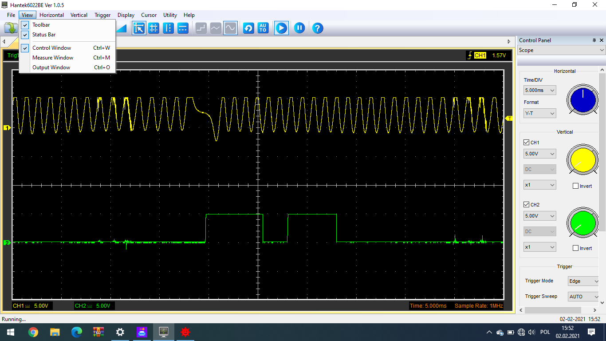Open Windows Start menu on taskbar
The image size is (606, 341).
coord(10,332)
